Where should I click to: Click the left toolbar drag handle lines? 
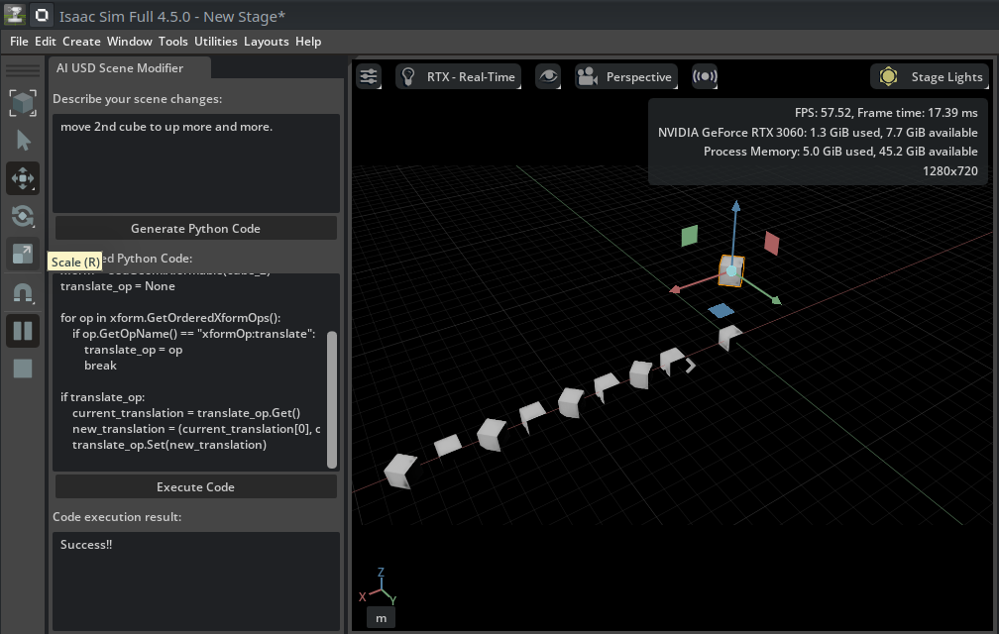coord(22,71)
